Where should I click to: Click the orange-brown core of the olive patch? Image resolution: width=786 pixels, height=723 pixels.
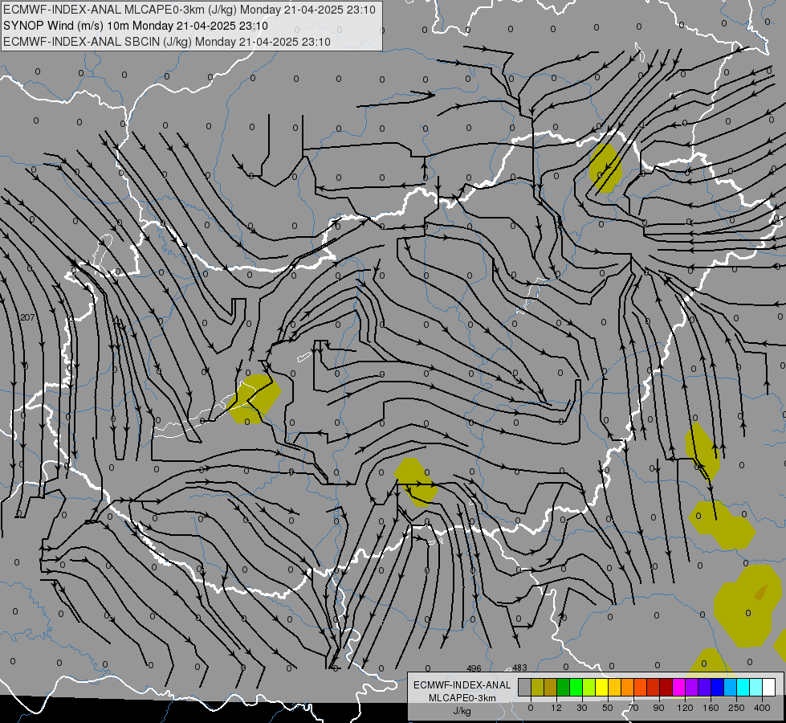tap(761, 592)
